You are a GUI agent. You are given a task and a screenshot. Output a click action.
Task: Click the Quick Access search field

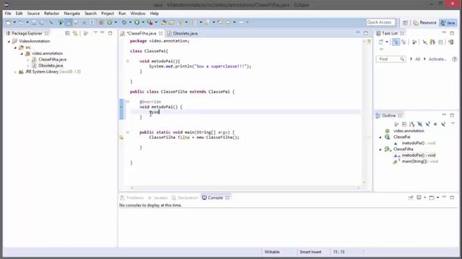[x=381, y=22]
